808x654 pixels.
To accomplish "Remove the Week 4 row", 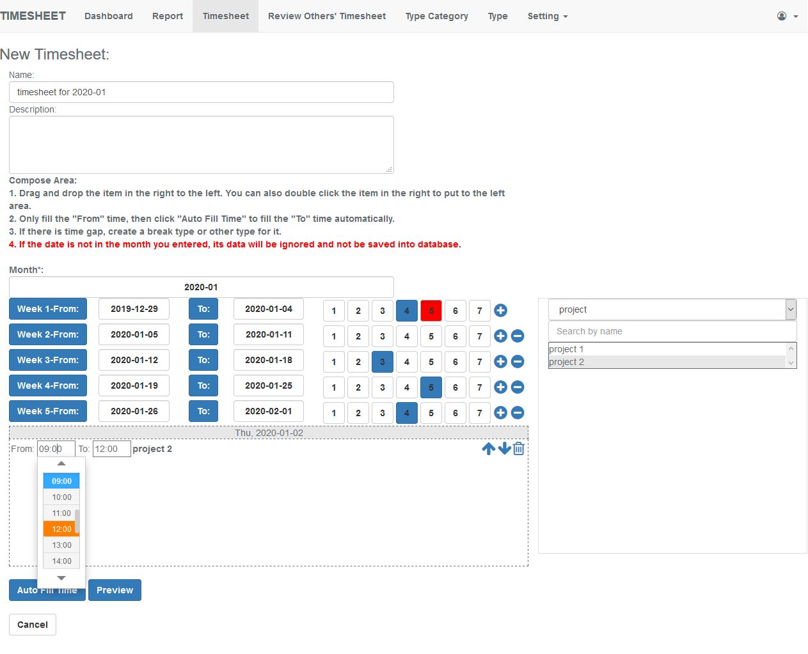I will pos(518,387).
